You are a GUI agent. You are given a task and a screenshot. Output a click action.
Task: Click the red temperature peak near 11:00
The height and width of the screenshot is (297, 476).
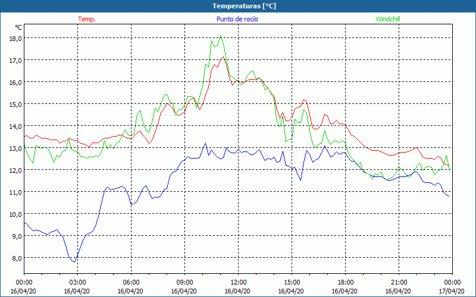click(224, 57)
